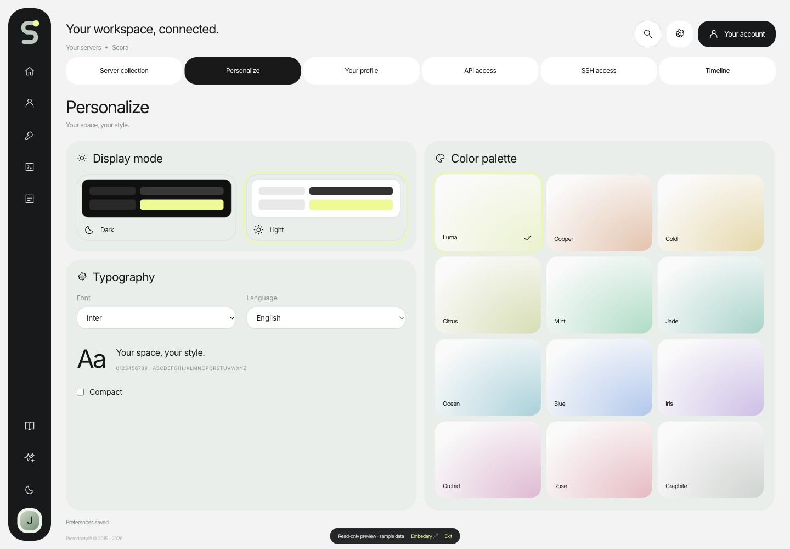790x549 pixels.
Task: Click the J user avatar
Action: pos(30,520)
